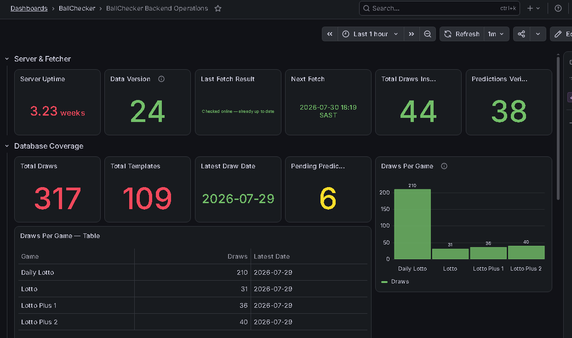Star the BallChecker Backend Operations dashboard

point(218,8)
